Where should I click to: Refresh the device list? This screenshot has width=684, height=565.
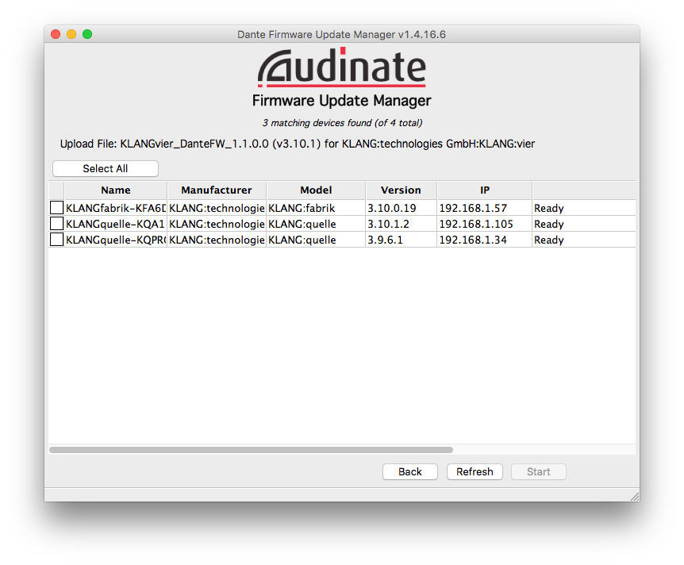pos(475,471)
